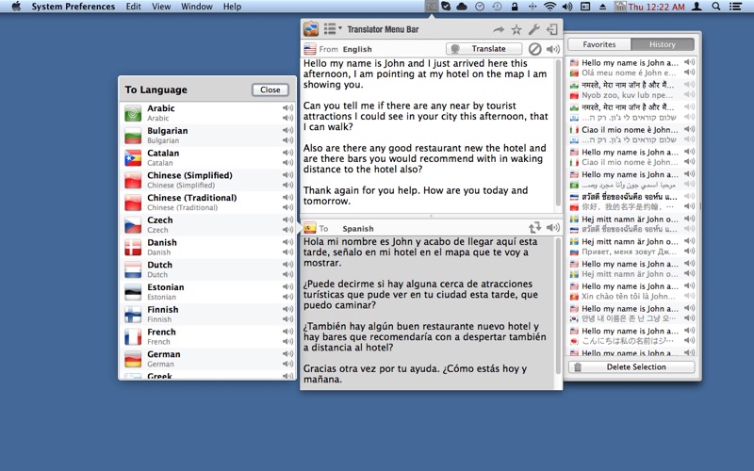This screenshot has width=754, height=471.
Task: Switch to the History tab
Action: tap(663, 44)
